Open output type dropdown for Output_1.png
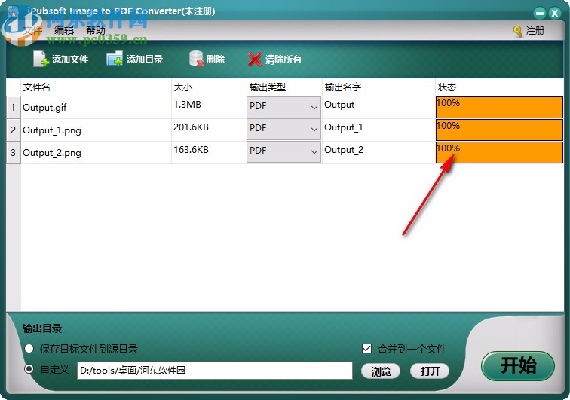The image size is (570, 400). pos(283,130)
